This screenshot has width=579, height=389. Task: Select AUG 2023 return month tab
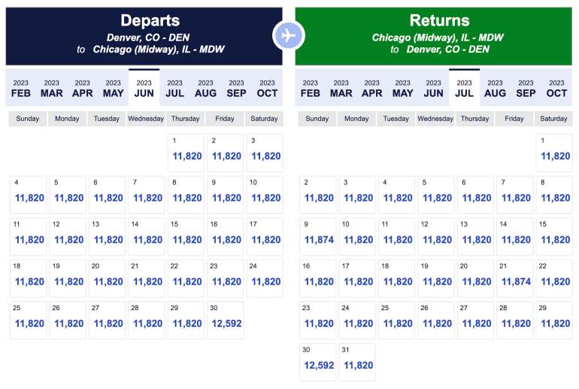tap(495, 88)
